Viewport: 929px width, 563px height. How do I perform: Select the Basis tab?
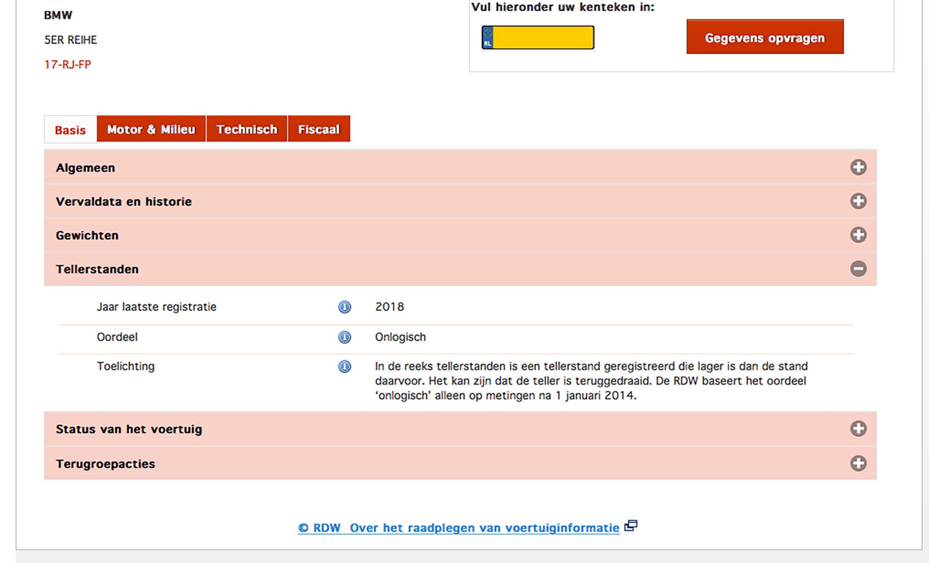[70, 130]
